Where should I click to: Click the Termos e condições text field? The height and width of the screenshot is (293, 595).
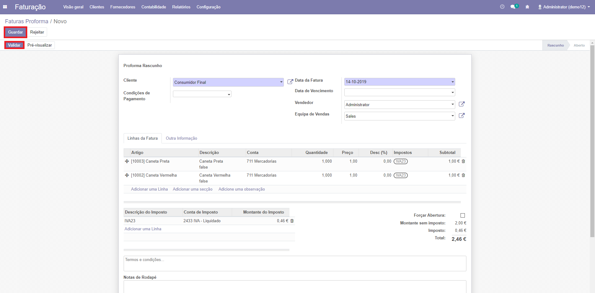(294, 263)
